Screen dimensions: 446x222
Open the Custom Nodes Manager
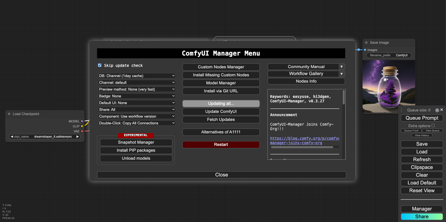pyautogui.click(x=221, y=67)
